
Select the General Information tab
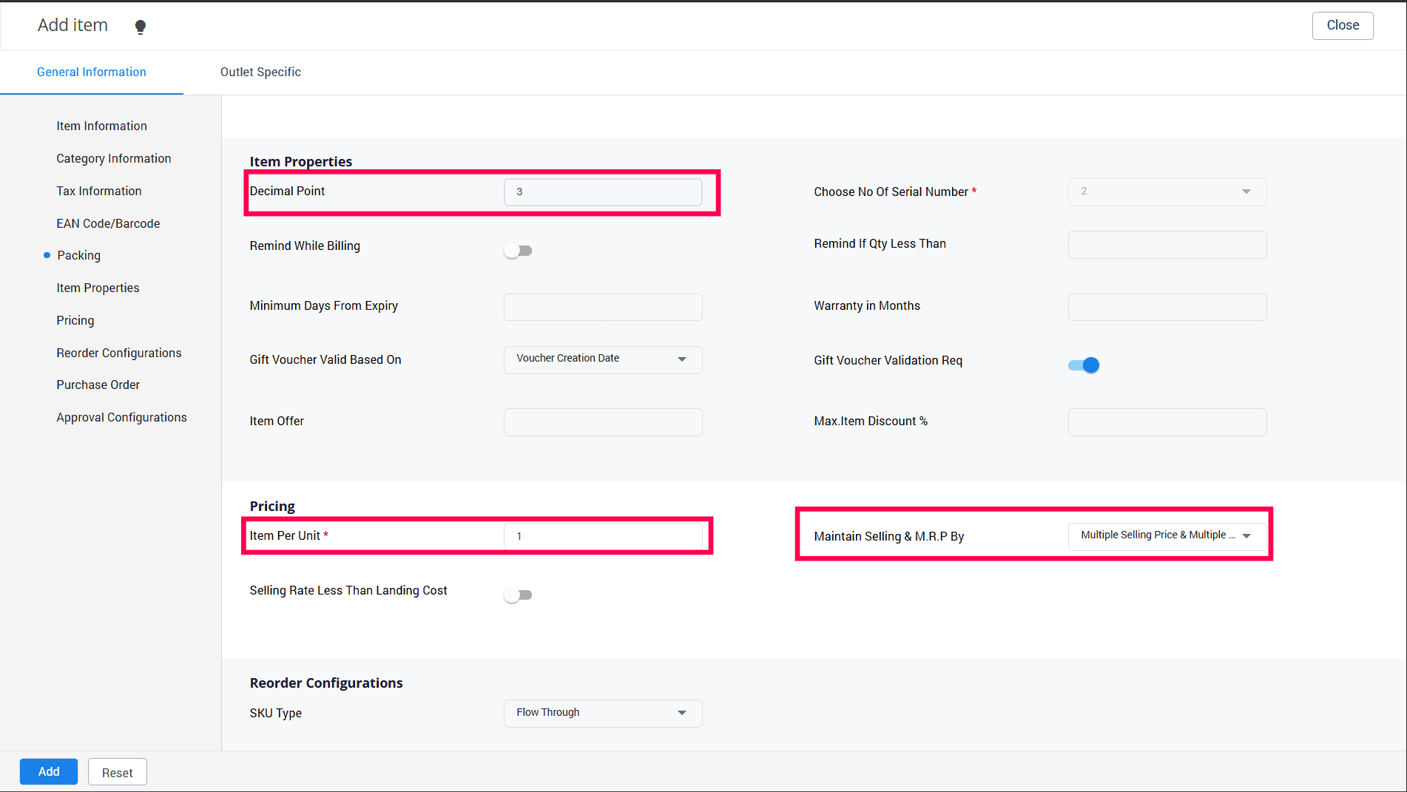[92, 72]
